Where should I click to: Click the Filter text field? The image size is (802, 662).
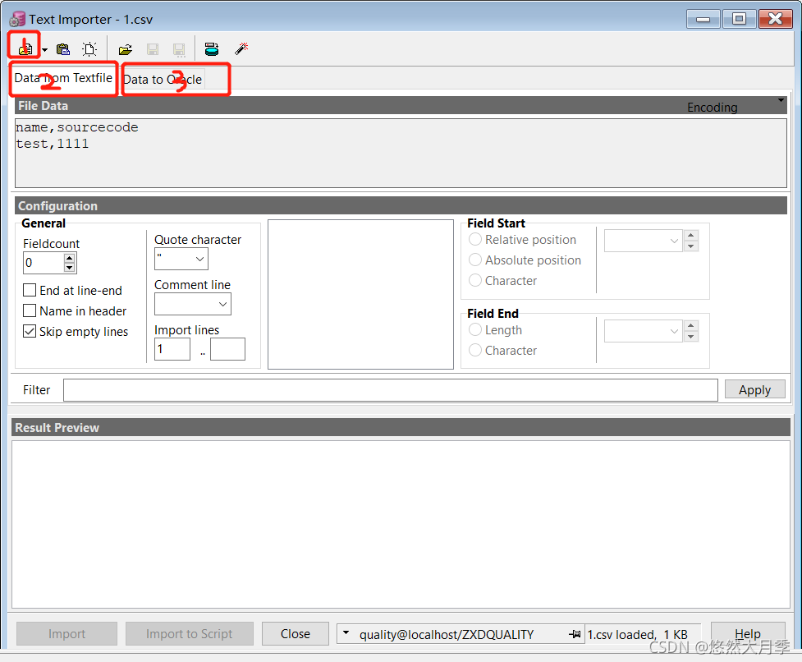(x=391, y=390)
